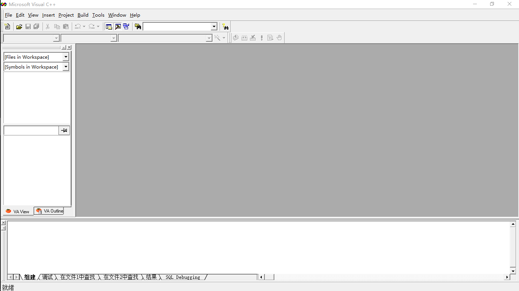
Task: Open the File menu
Action: click(x=8, y=15)
